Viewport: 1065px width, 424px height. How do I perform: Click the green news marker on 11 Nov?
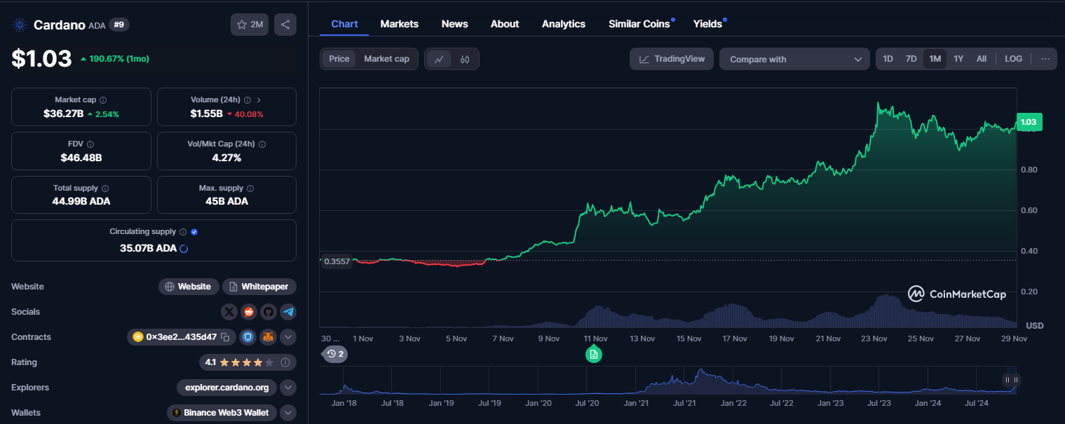click(594, 355)
